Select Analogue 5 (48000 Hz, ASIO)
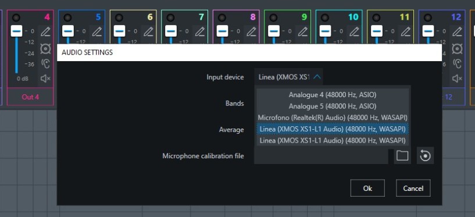The image size is (475, 217). point(333,106)
